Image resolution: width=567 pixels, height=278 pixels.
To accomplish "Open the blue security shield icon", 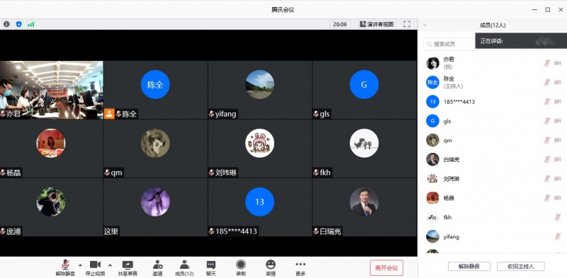I will pos(19,24).
